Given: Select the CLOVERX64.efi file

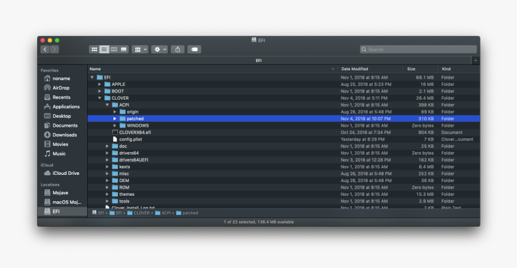Looking at the screenshot, I should click(284, 133).
